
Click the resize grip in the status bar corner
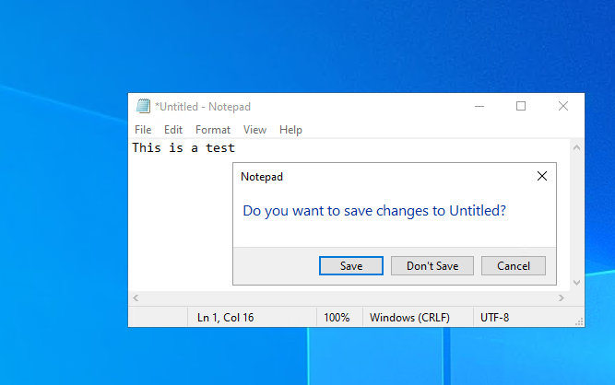coord(579,321)
